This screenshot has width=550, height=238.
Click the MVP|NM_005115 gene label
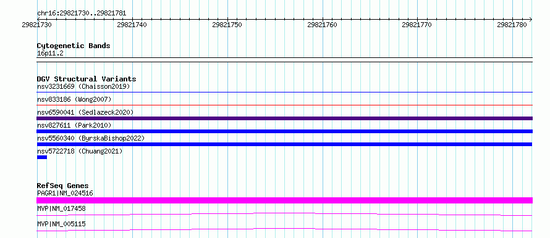click(x=61, y=224)
